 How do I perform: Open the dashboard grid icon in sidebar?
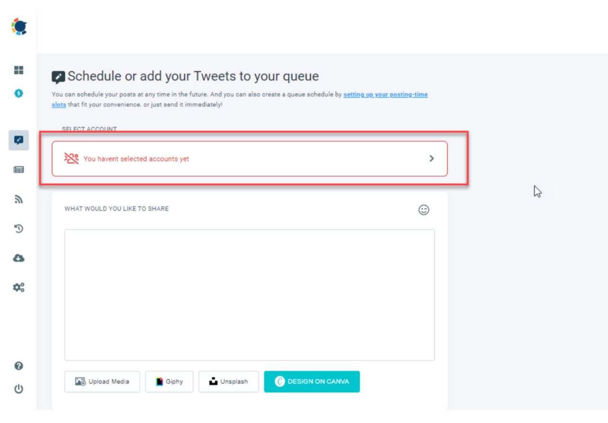[x=18, y=70]
